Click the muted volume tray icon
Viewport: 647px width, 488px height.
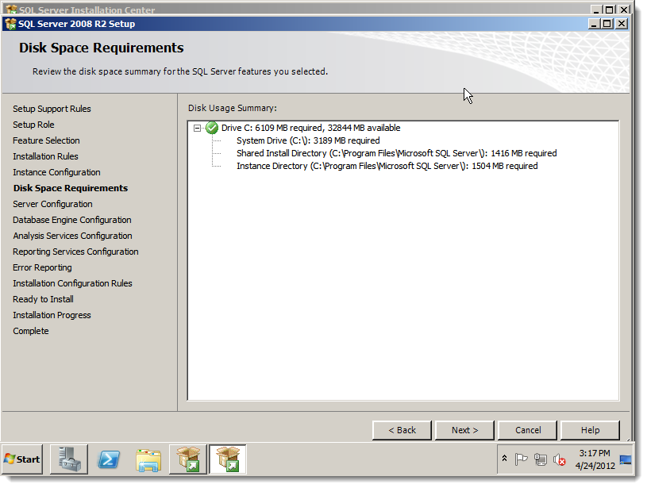coord(560,459)
